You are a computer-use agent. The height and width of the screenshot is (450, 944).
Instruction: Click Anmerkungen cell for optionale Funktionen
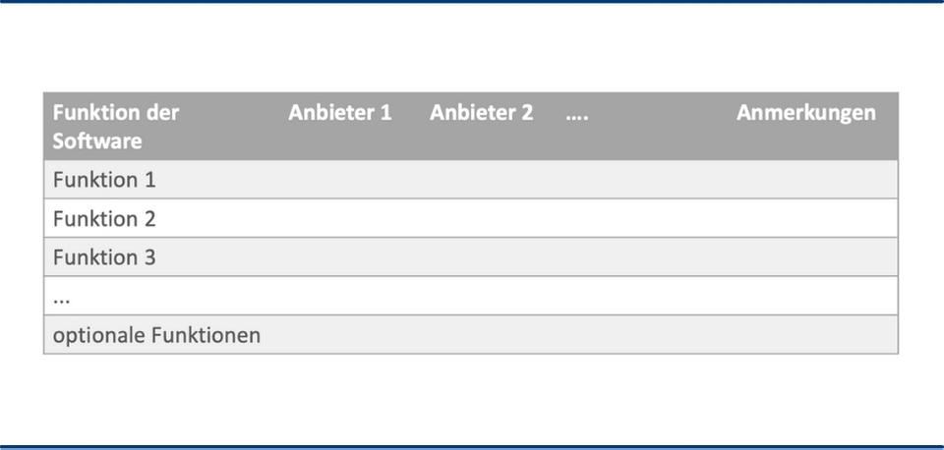coord(813,334)
